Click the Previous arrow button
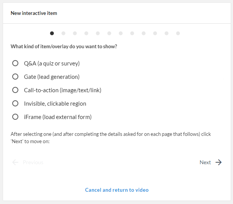The height and width of the screenshot is (204, 233). [x=28, y=162]
